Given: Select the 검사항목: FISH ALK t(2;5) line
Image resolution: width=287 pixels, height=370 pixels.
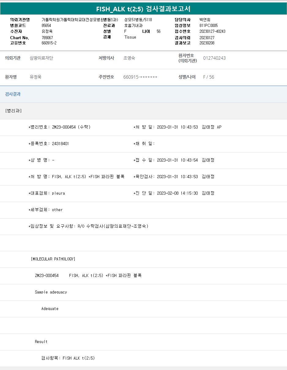Looking at the screenshot, I should (x=68, y=358).
